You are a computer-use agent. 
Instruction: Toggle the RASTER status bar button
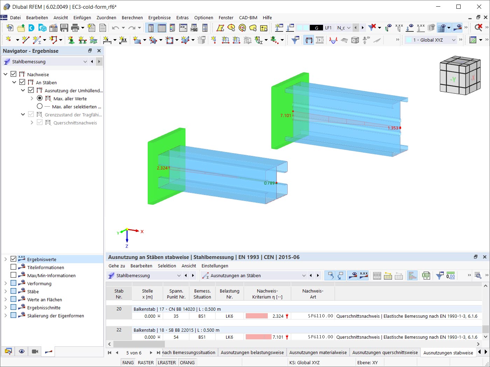(146, 362)
